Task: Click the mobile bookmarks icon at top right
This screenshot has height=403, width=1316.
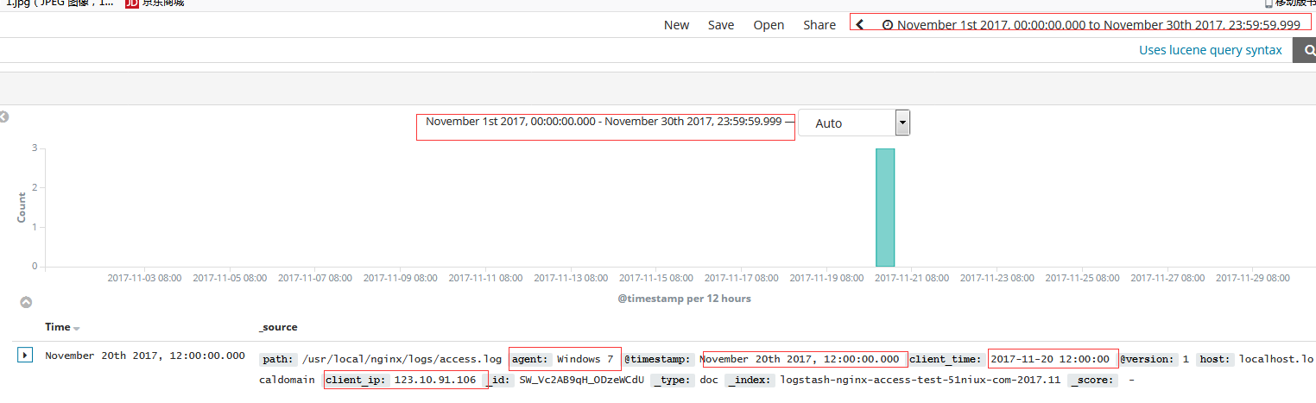Action: [1268, 3]
